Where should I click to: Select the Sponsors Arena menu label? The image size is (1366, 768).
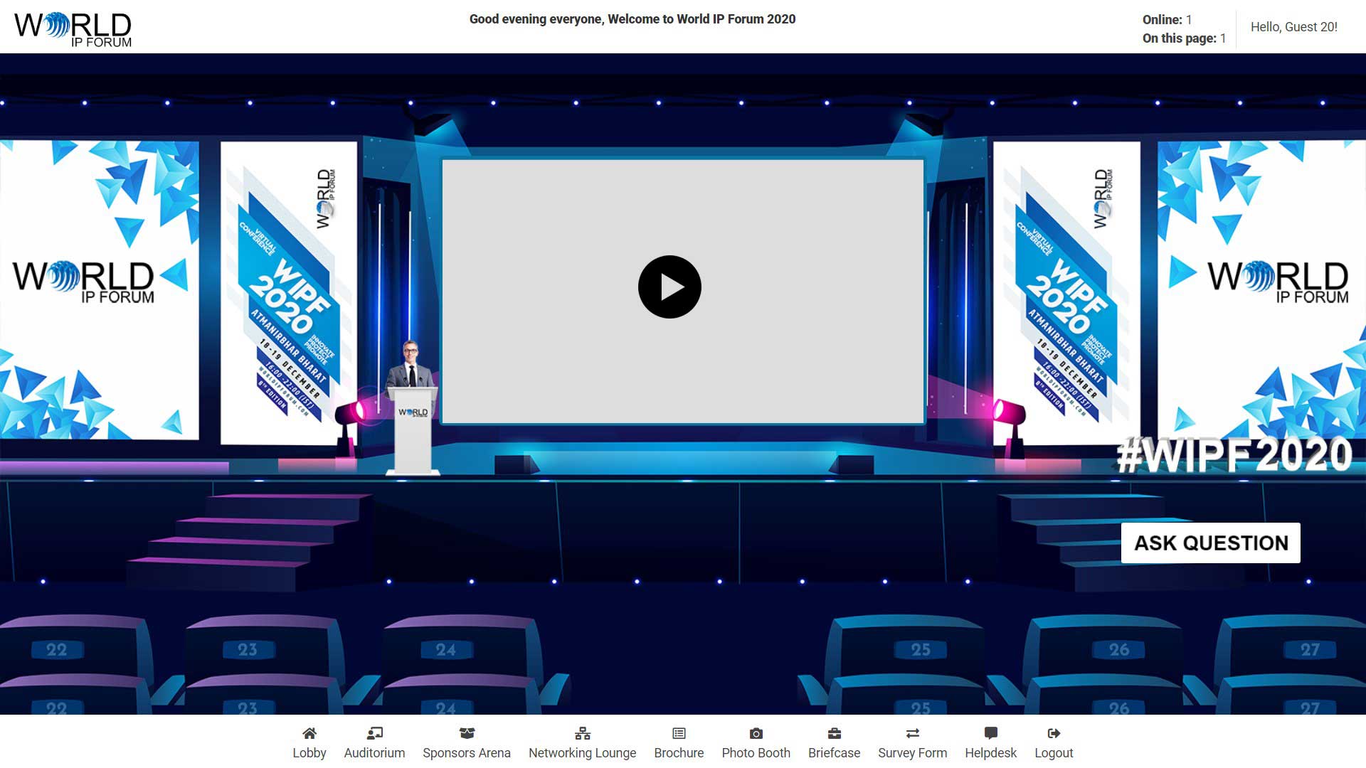[467, 753]
